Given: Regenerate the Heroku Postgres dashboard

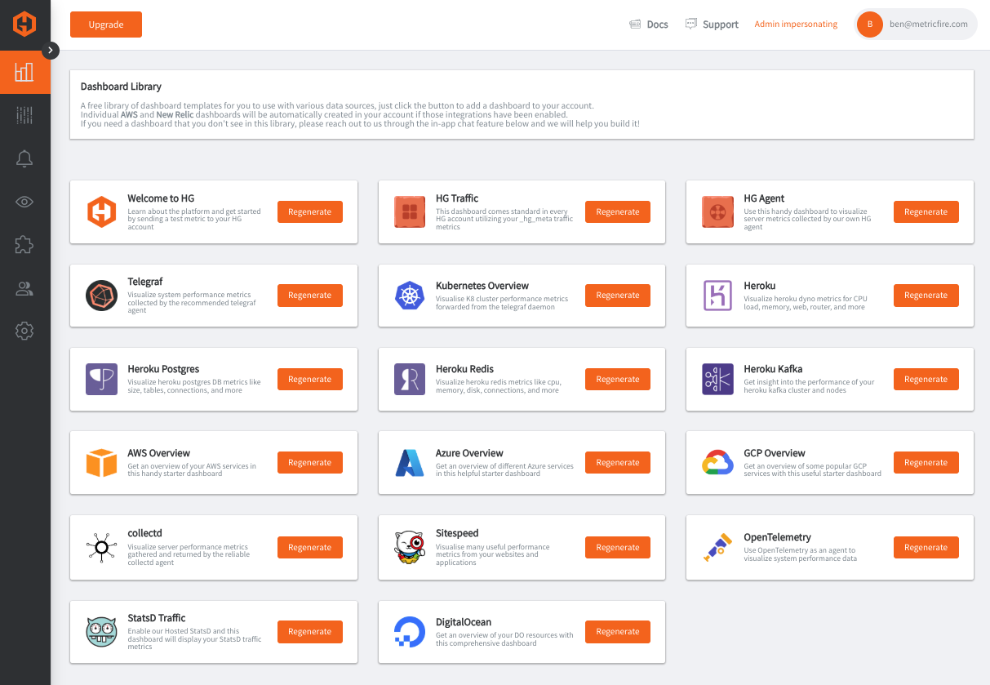Looking at the screenshot, I should click(310, 379).
